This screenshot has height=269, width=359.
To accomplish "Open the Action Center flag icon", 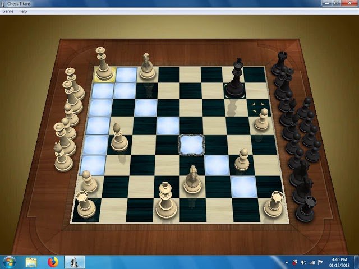I will pyautogui.click(x=320, y=262).
